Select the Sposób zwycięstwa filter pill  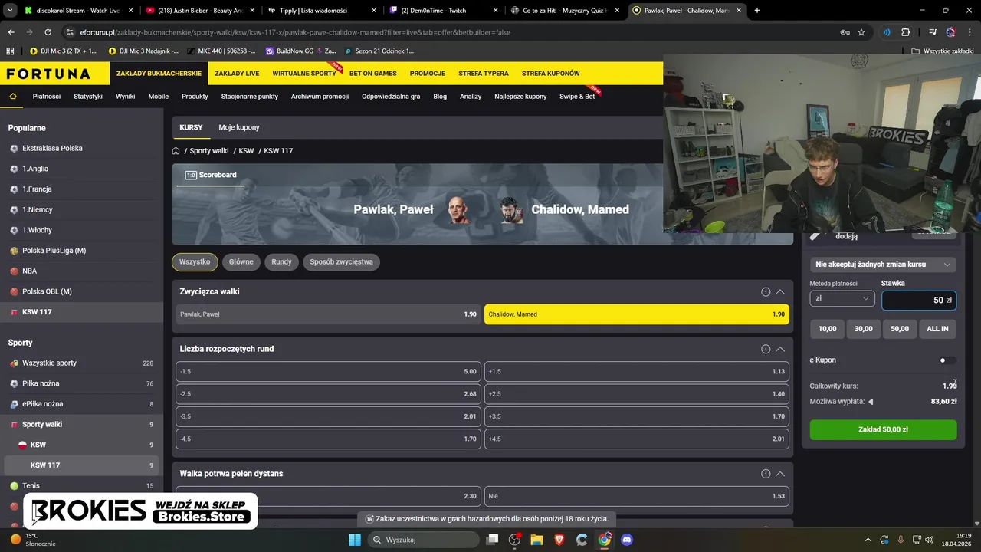[341, 262]
